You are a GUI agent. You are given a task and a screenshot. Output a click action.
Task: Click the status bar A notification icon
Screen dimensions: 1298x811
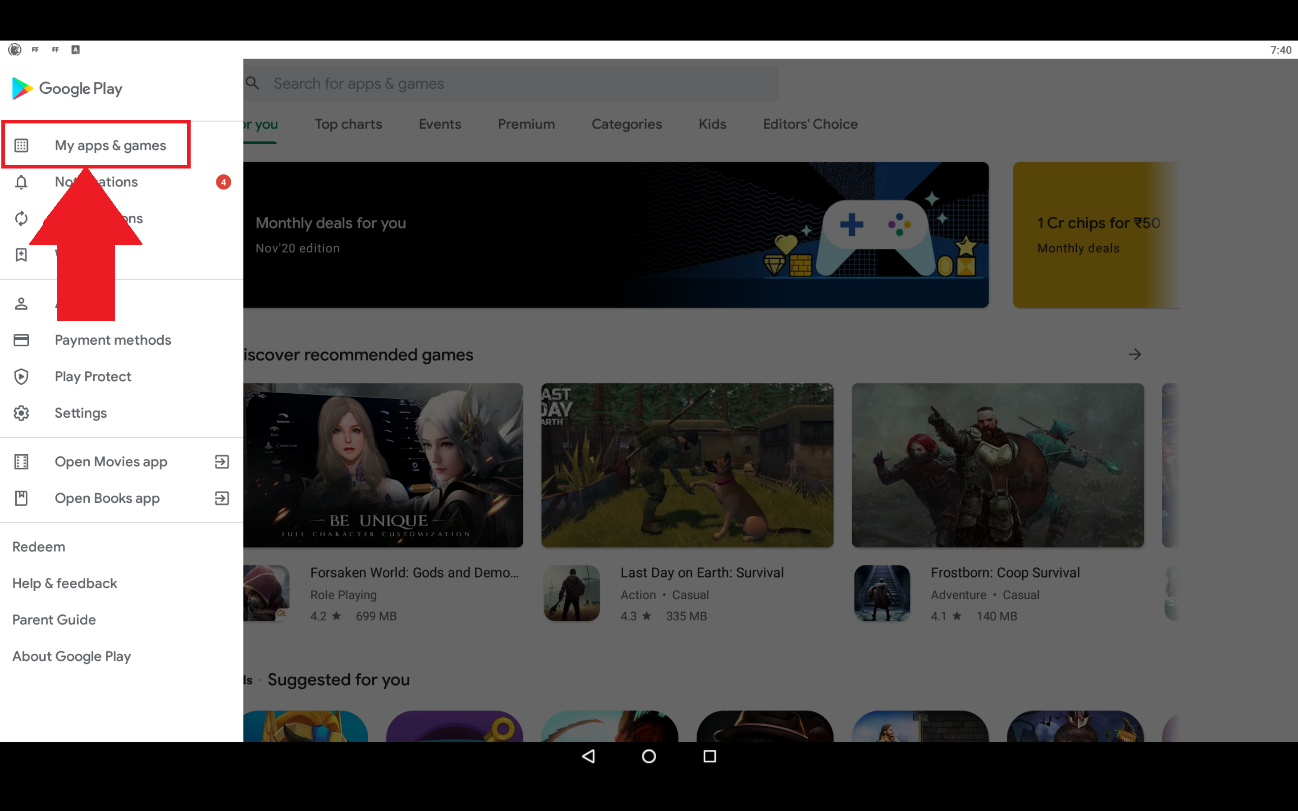tap(76, 50)
